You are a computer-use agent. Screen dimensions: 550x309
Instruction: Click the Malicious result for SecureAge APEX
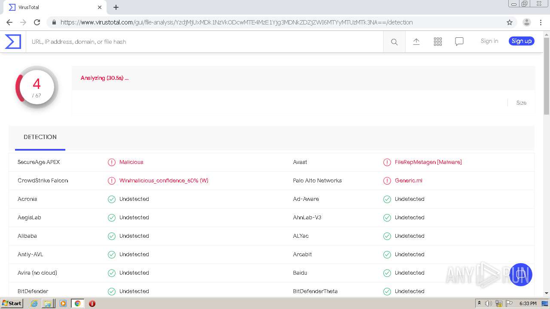click(131, 162)
